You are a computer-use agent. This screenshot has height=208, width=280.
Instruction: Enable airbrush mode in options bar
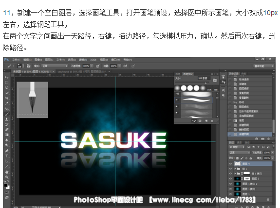click(x=125, y=66)
